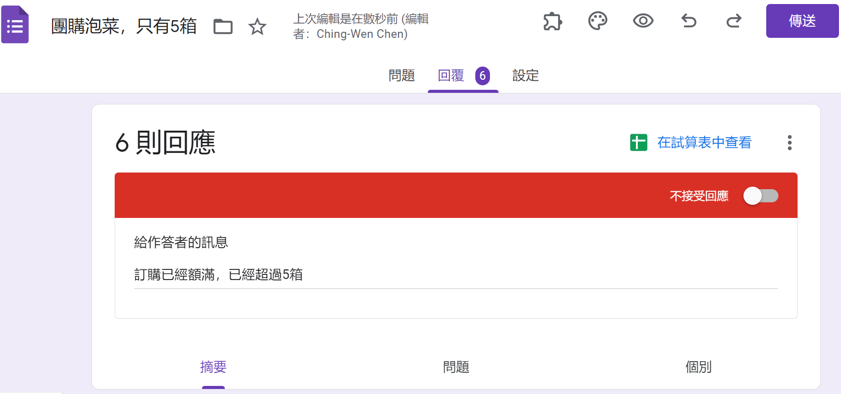
Task: Click the Google Forms home icon
Action: [x=15, y=25]
